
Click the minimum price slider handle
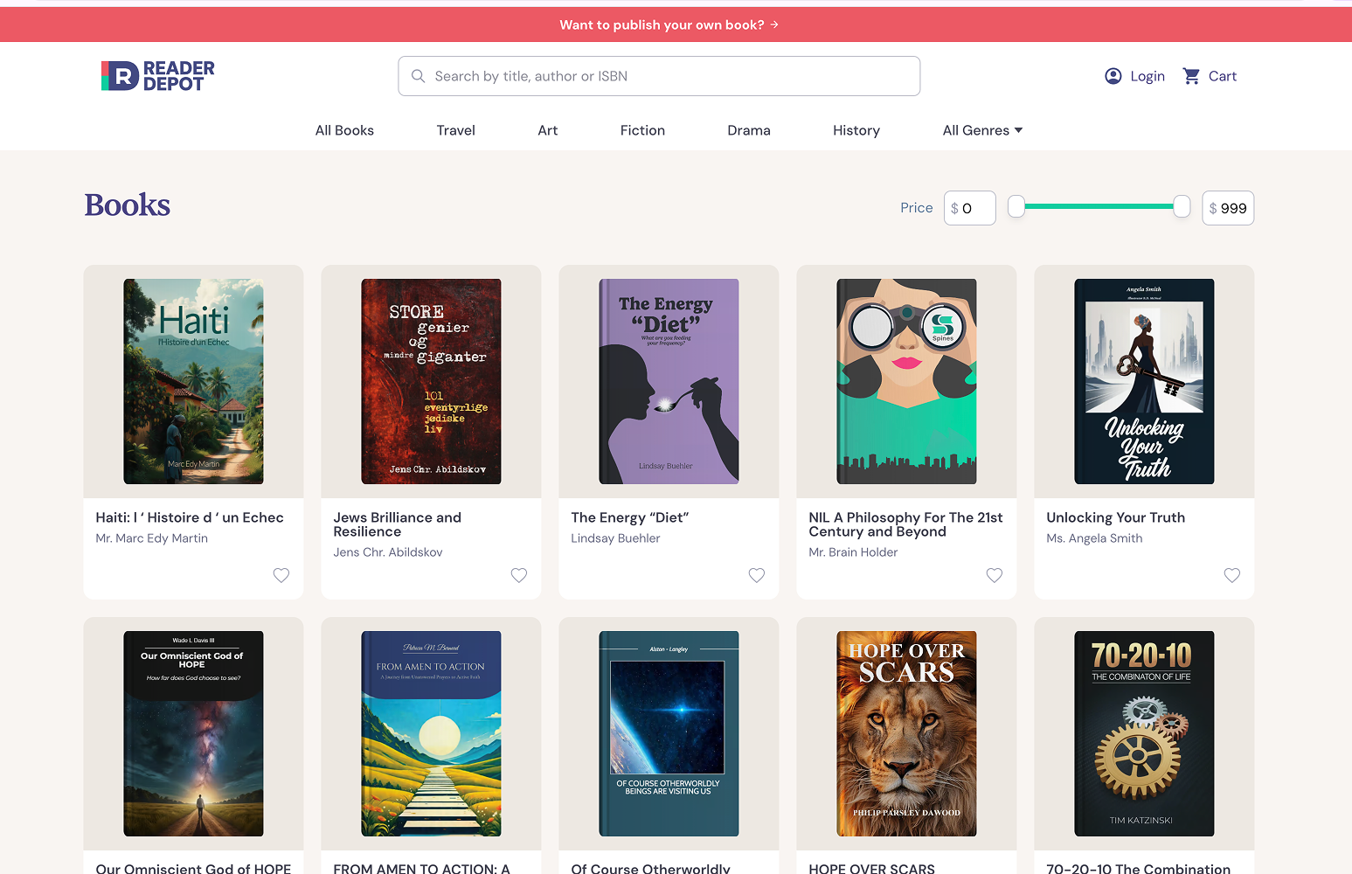coord(1016,206)
